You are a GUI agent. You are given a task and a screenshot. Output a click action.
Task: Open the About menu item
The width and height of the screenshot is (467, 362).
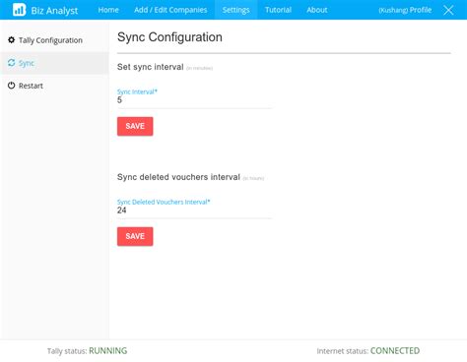(317, 10)
